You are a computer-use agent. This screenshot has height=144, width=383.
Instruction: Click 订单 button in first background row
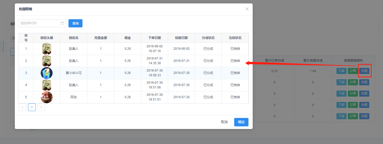pyautogui.click(x=353, y=71)
